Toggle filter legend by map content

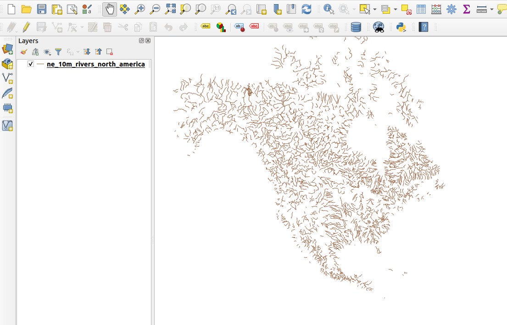point(58,52)
